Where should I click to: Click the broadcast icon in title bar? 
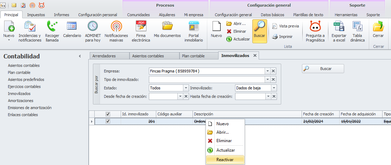[x=32, y=5]
